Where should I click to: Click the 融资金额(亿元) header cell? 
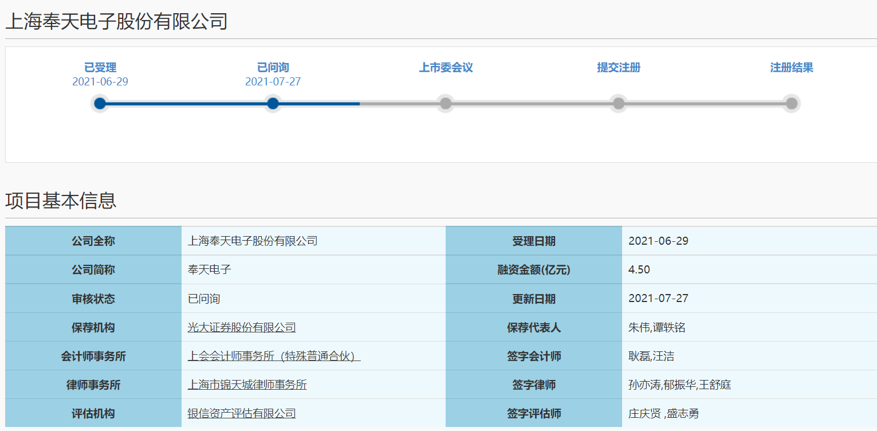point(534,270)
